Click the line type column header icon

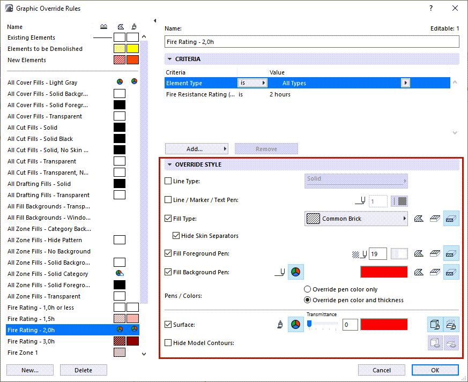(103, 27)
